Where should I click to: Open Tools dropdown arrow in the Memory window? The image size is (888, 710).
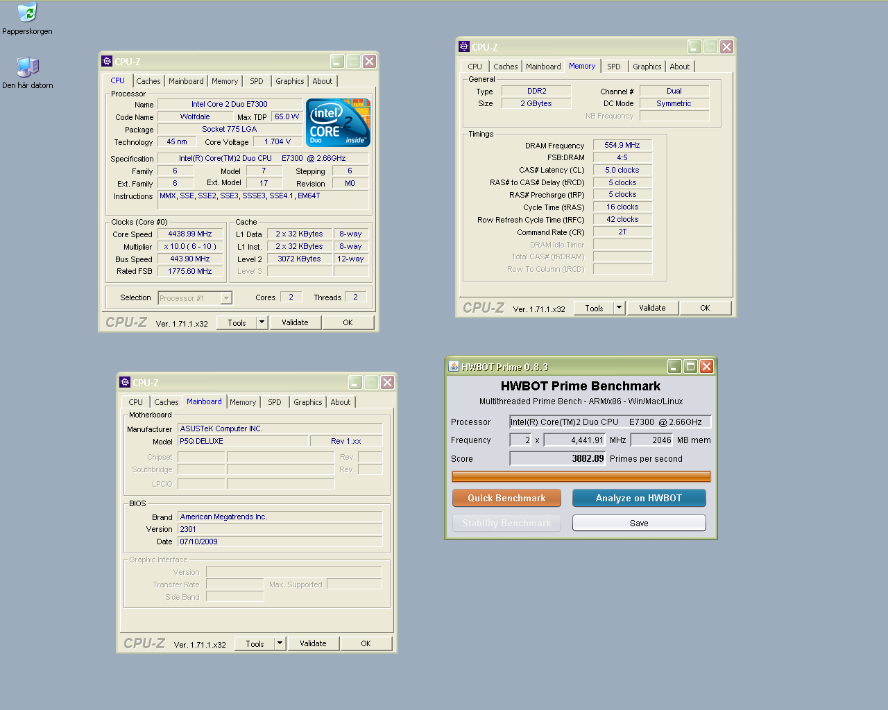[x=619, y=308]
